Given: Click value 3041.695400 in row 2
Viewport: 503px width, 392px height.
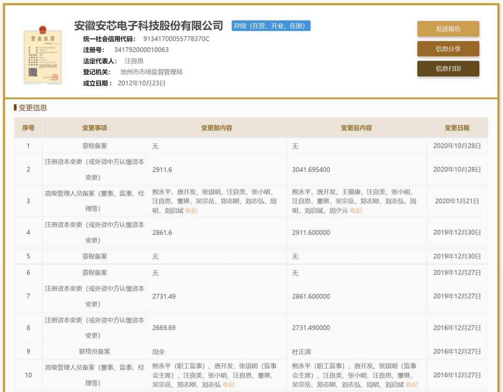Looking at the screenshot, I should (x=311, y=170).
